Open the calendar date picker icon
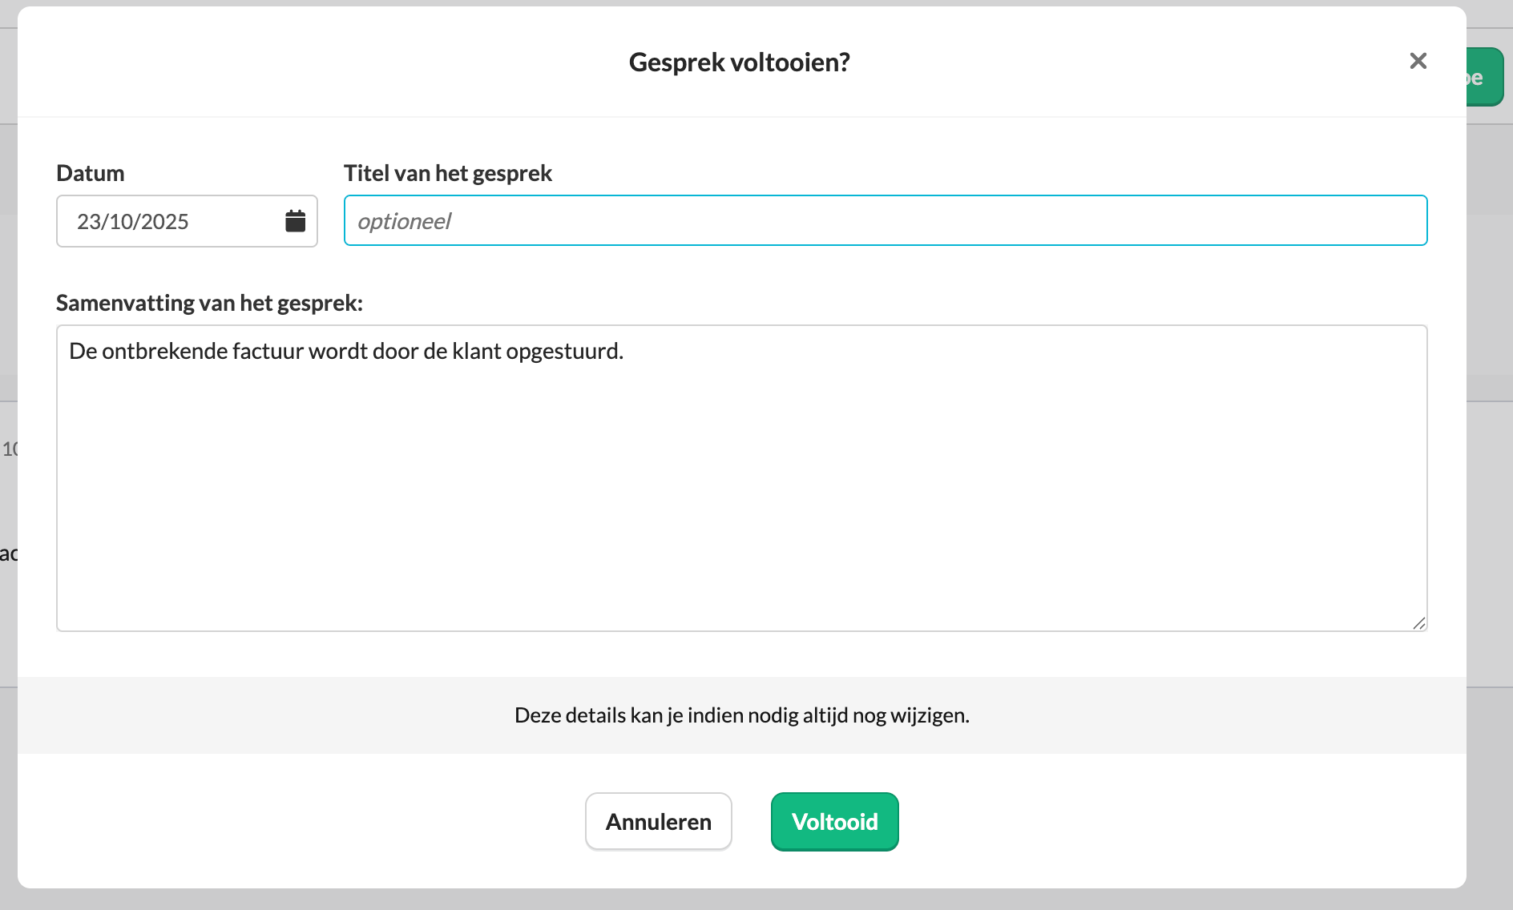1513x910 pixels. pyautogui.click(x=295, y=221)
